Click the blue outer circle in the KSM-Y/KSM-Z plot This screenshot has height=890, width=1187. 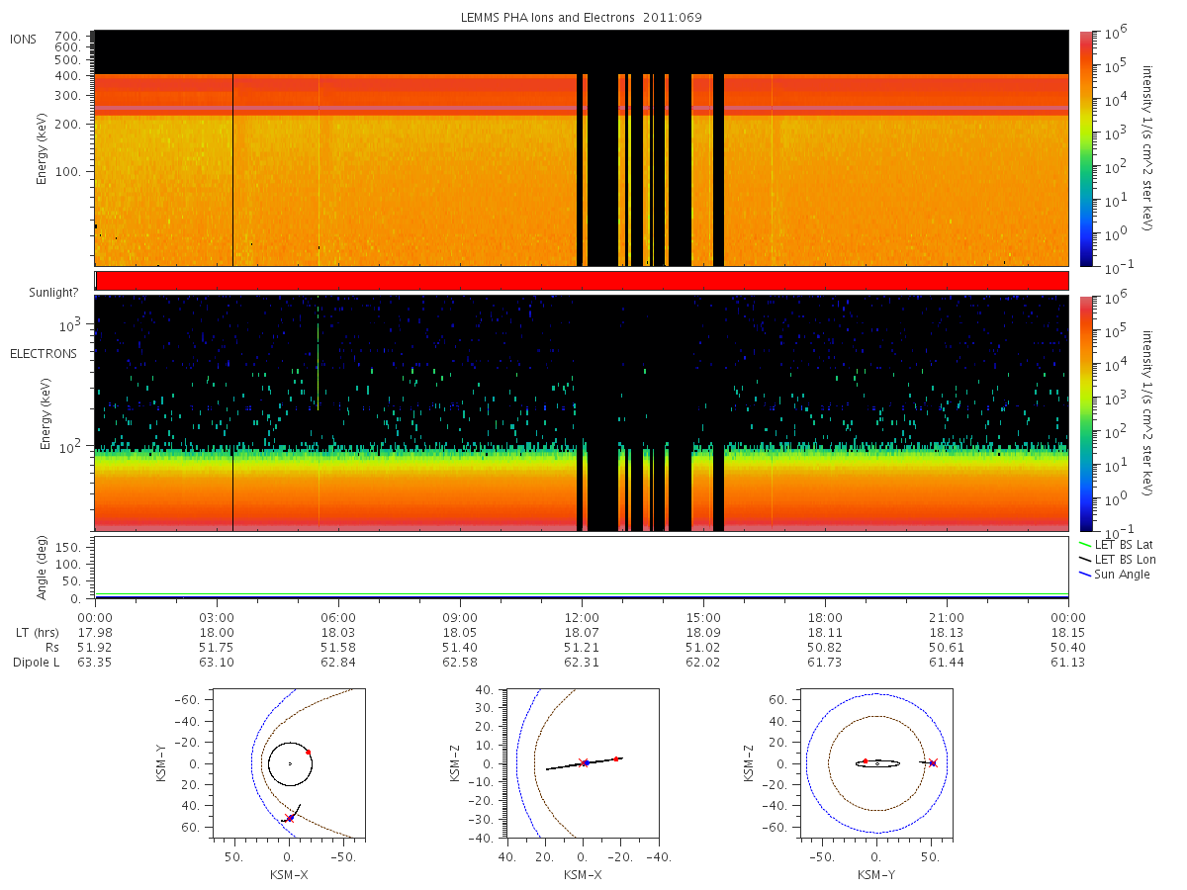point(805,762)
